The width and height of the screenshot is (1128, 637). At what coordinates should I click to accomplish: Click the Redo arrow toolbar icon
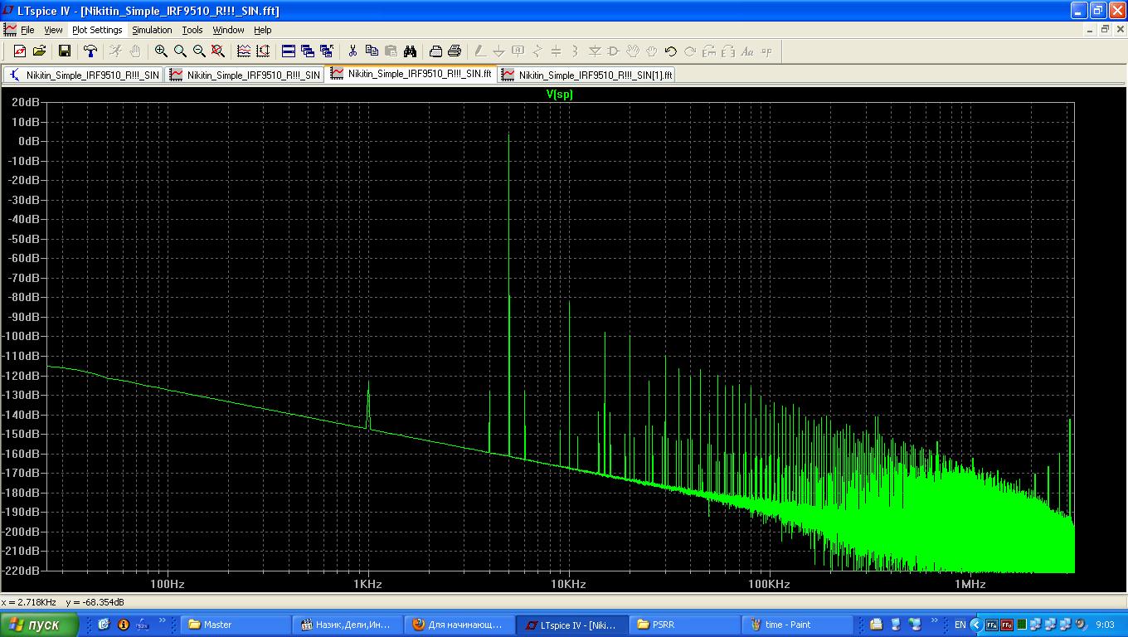tap(690, 51)
